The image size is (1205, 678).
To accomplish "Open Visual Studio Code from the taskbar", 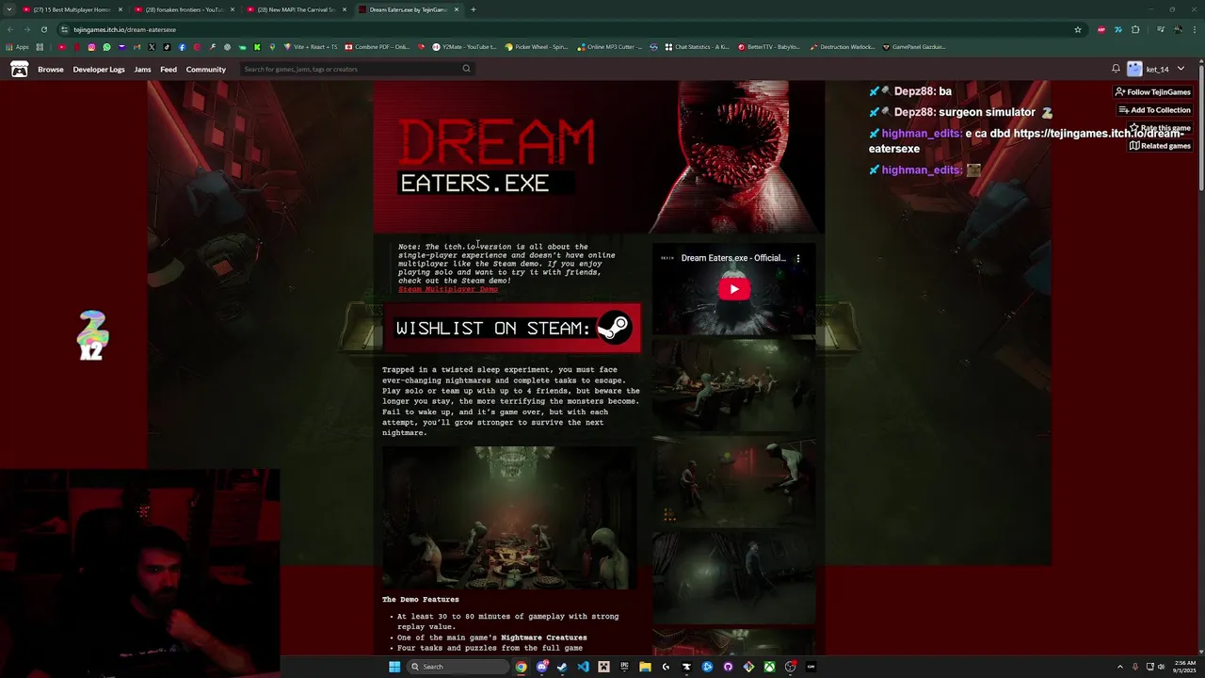I will click(583, 667).
